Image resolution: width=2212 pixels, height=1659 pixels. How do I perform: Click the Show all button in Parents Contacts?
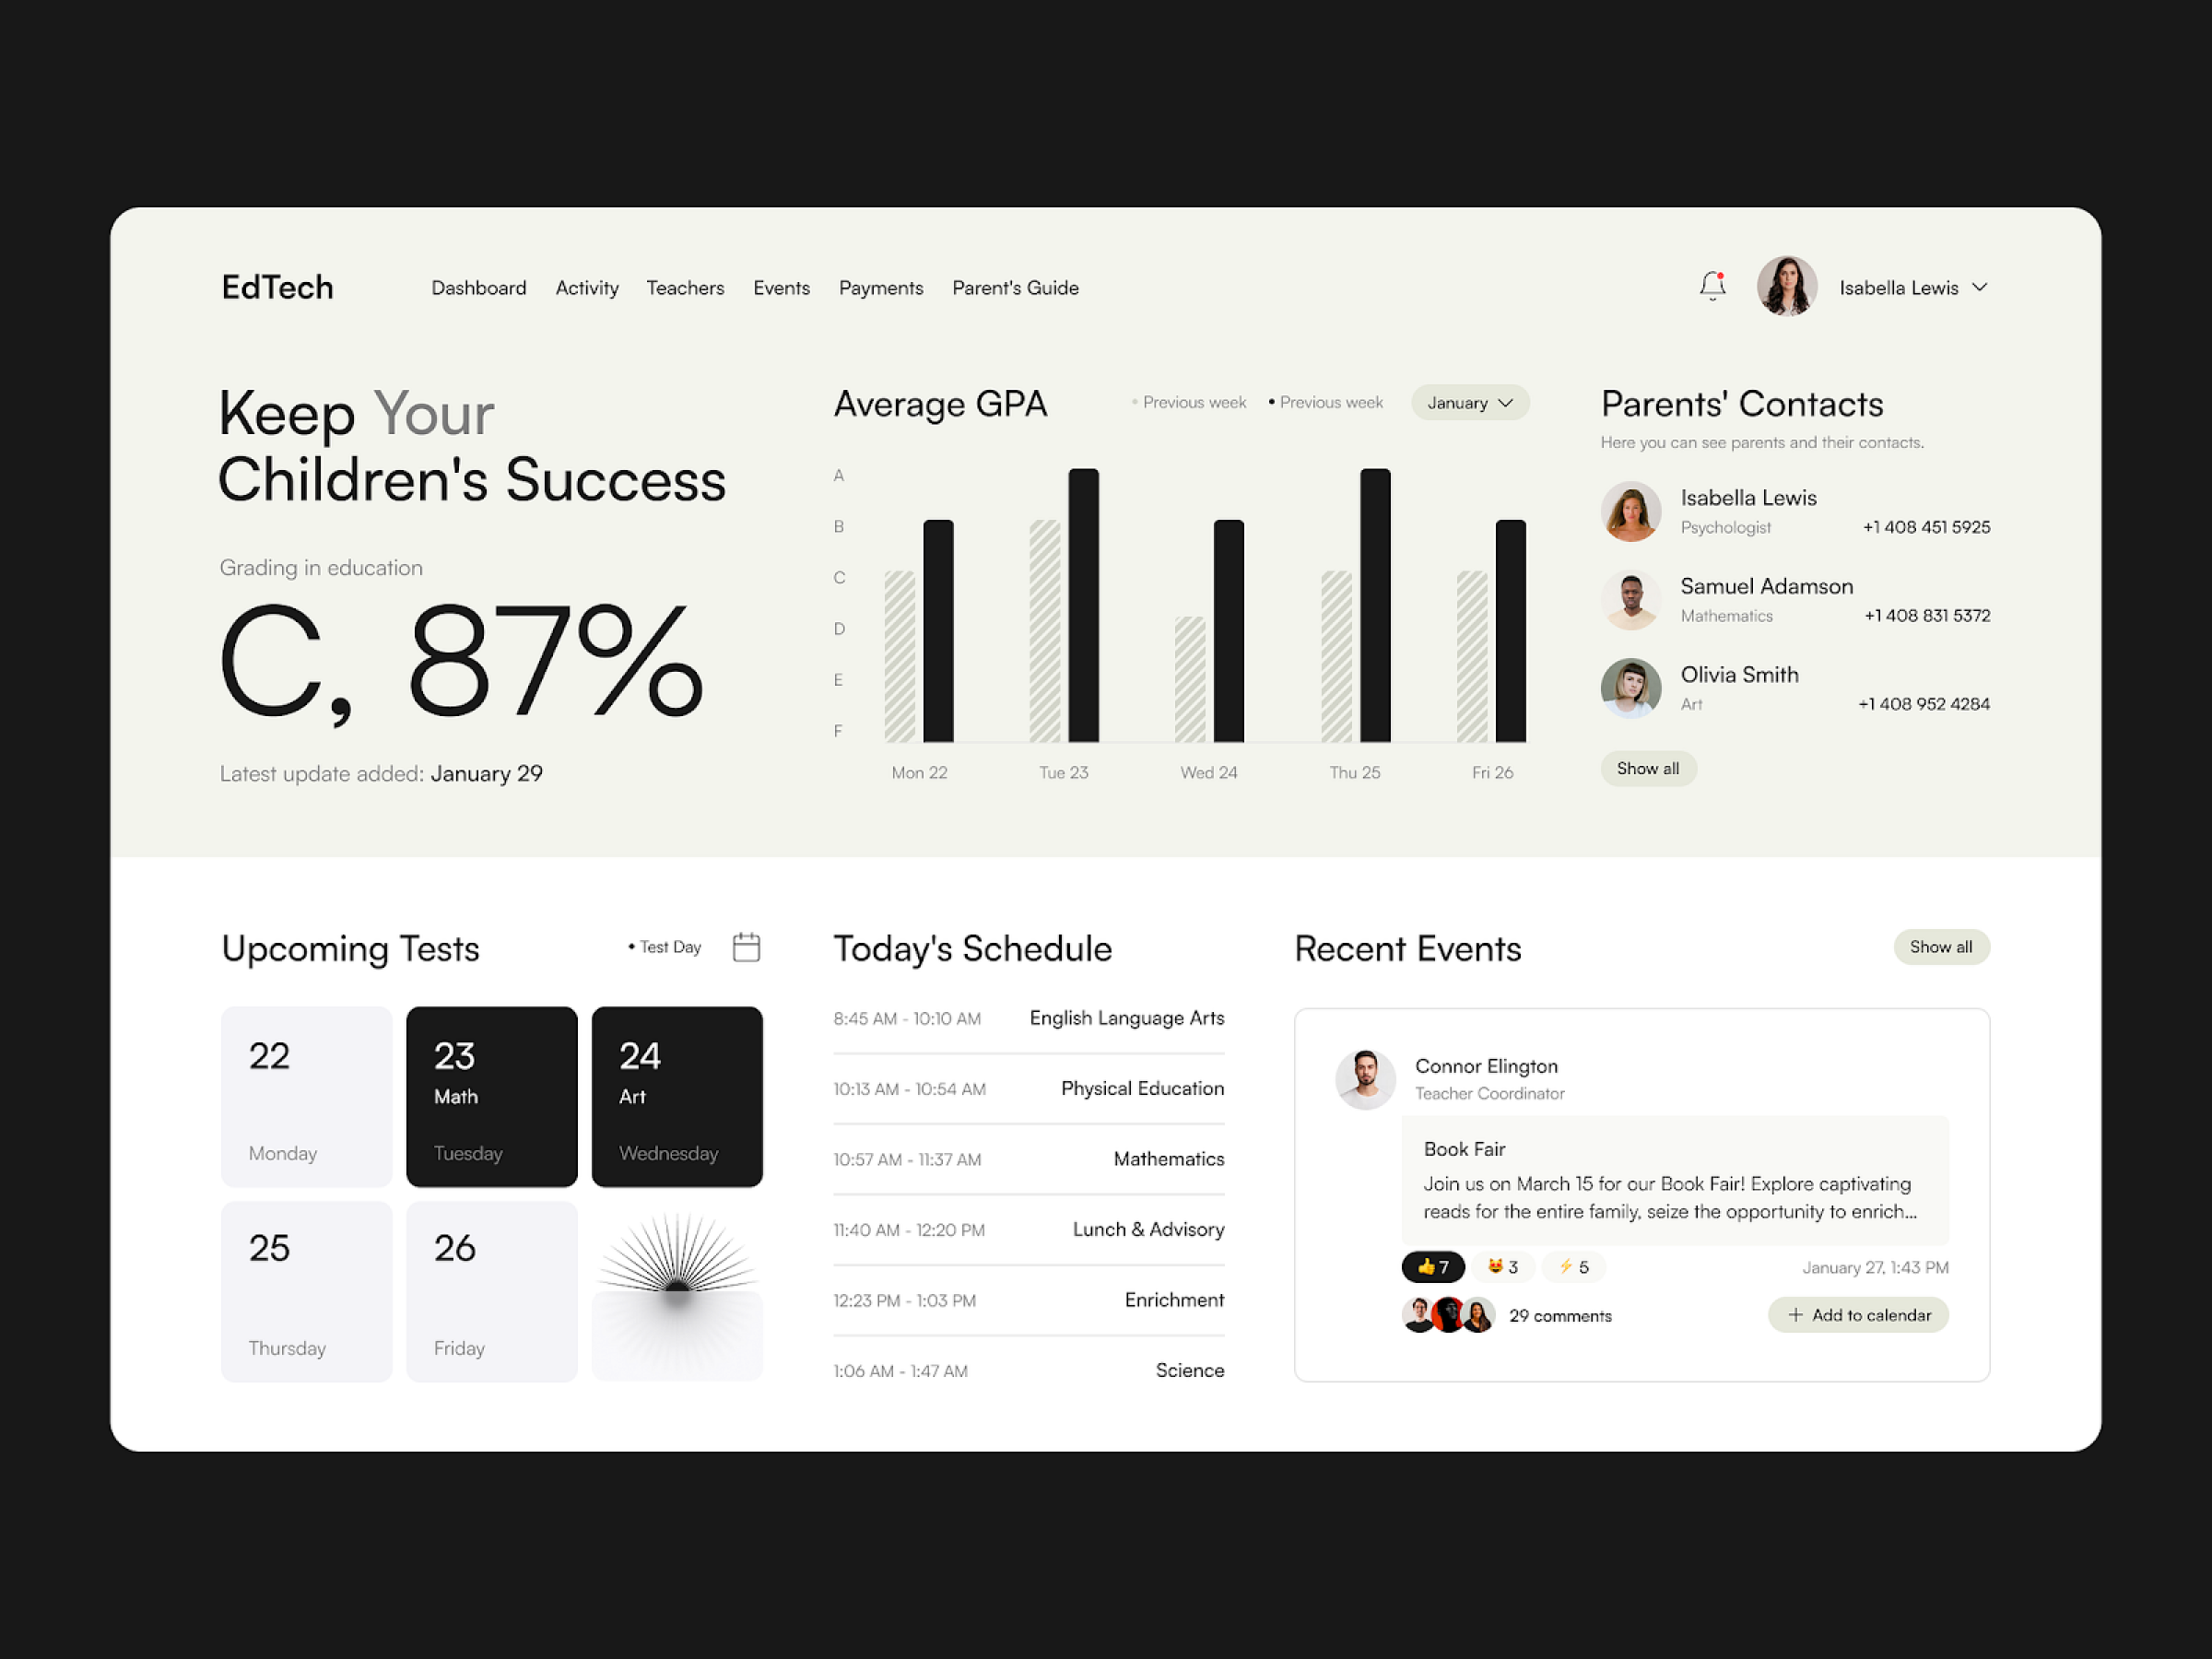pyautogui.click(x=1651, y=769)
